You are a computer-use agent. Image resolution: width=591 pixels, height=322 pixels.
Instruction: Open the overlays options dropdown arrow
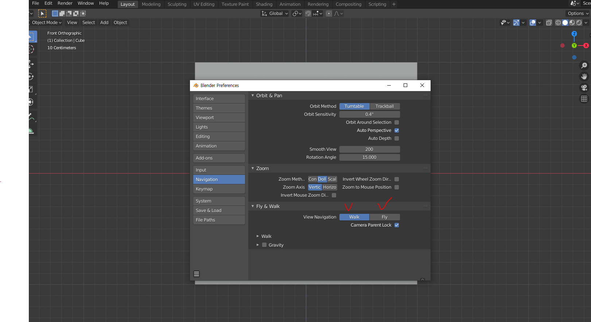pos(540,23)
